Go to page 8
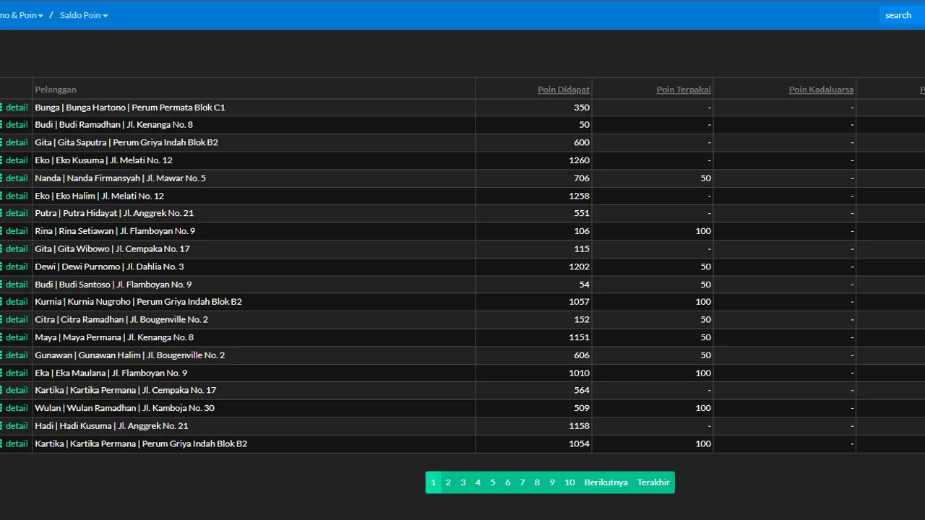Screen dimensions: 925x520 click(x=537, y=482)
